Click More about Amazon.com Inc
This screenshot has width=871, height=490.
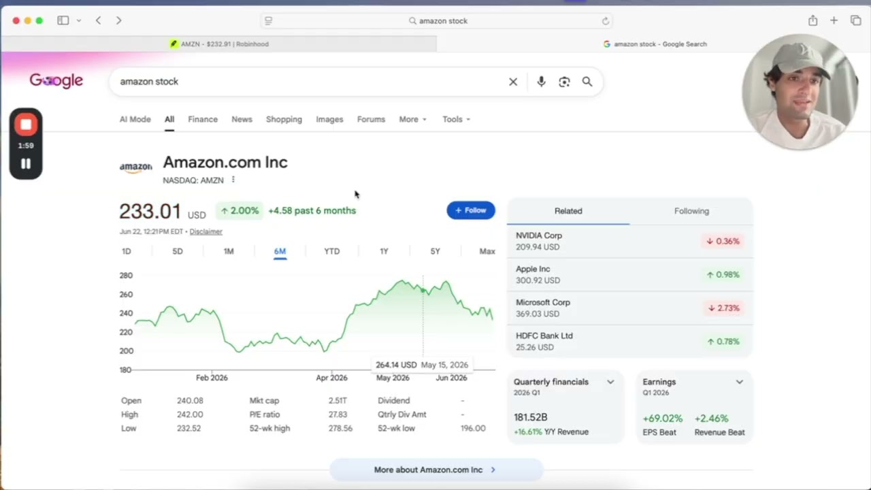pyautogui.click(x=435, y=470)
